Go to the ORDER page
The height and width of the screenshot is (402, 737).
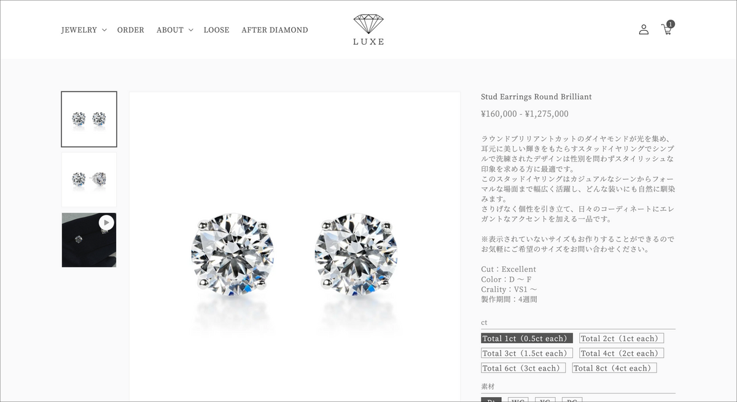tap(131, 29)
